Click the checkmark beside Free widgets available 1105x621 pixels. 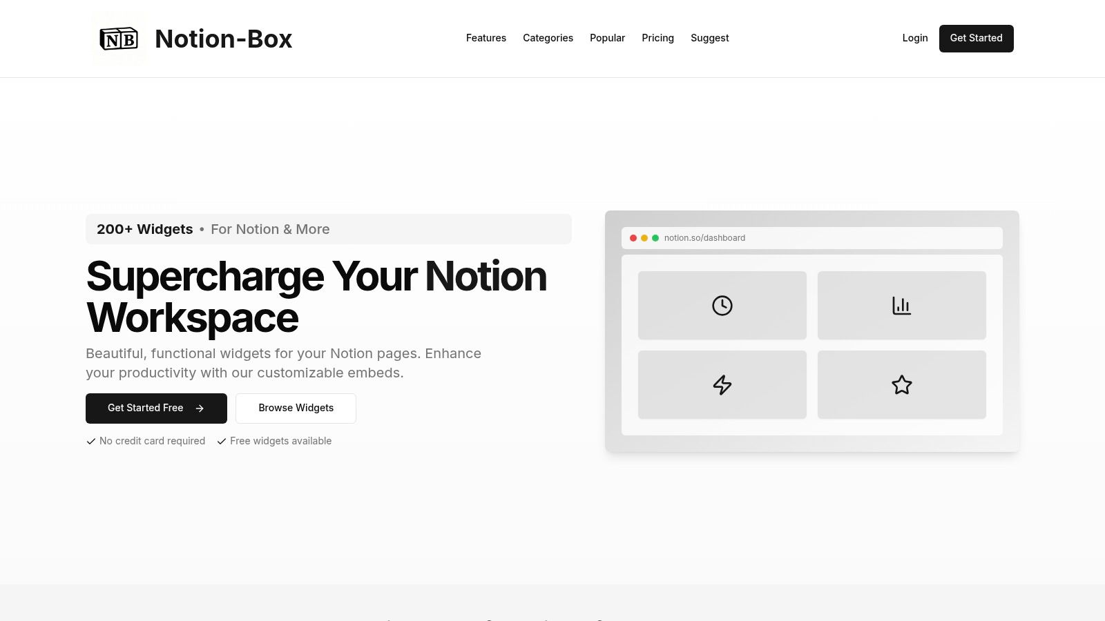tap(222, 441)
